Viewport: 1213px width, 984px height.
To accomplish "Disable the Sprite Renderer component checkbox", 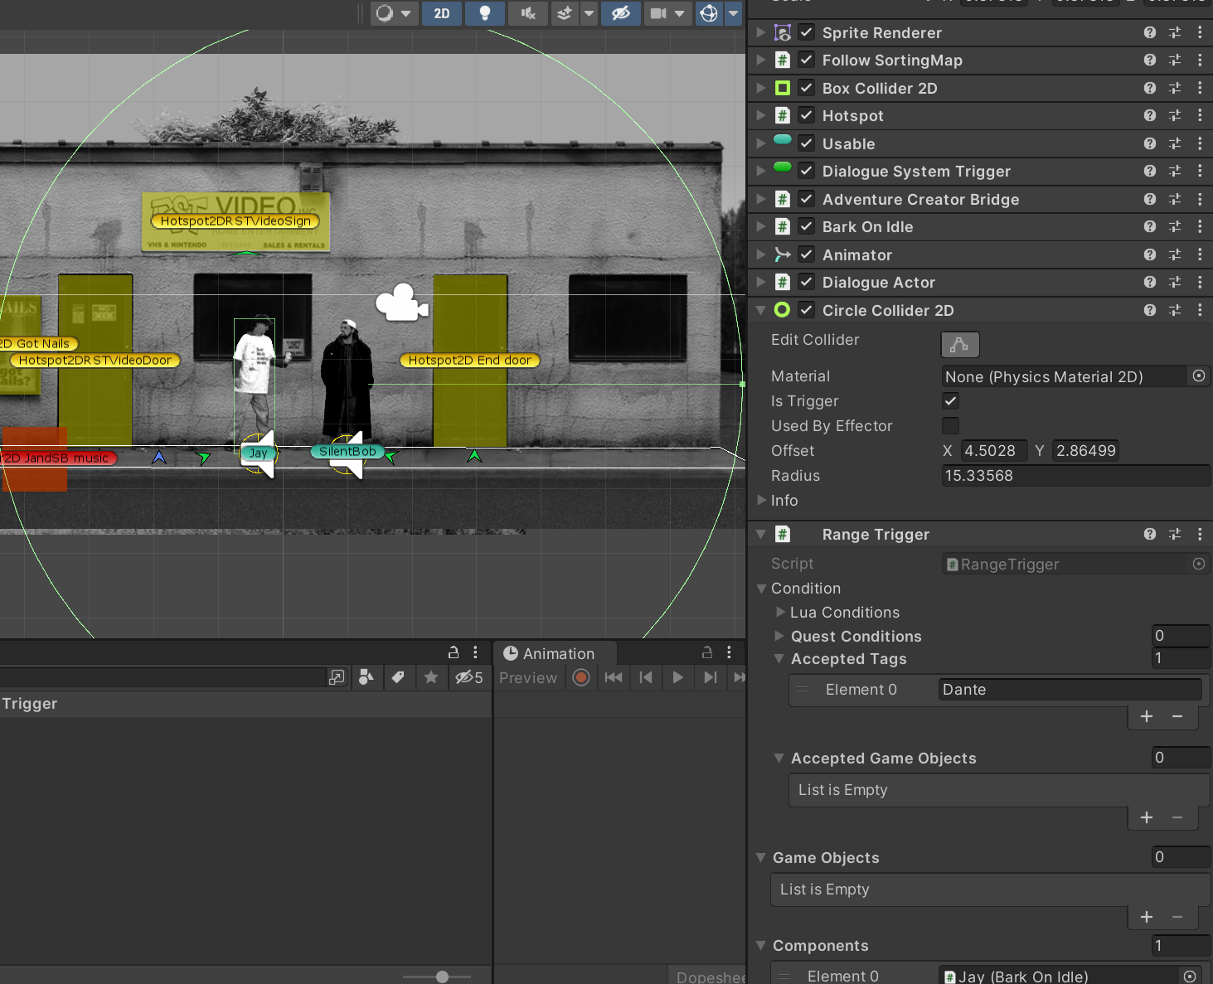I will point(806,32).
